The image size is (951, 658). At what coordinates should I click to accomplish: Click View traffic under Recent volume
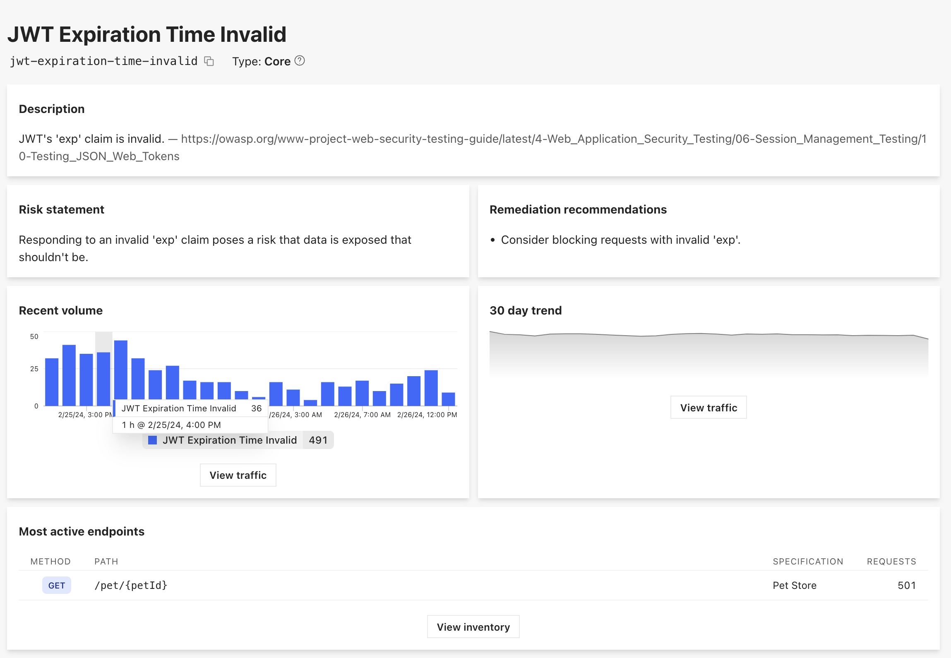point(238,475)
